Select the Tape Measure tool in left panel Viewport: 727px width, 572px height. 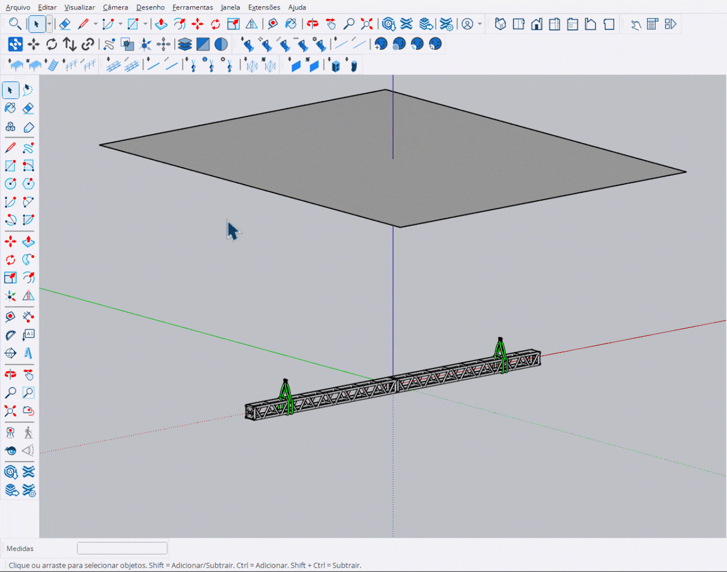coord(10,317)
